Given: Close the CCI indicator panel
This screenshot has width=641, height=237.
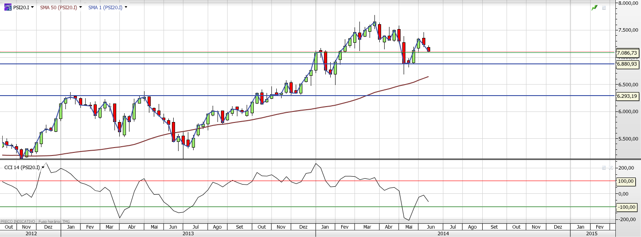Looking at the screenshot, I should point(611,167).
